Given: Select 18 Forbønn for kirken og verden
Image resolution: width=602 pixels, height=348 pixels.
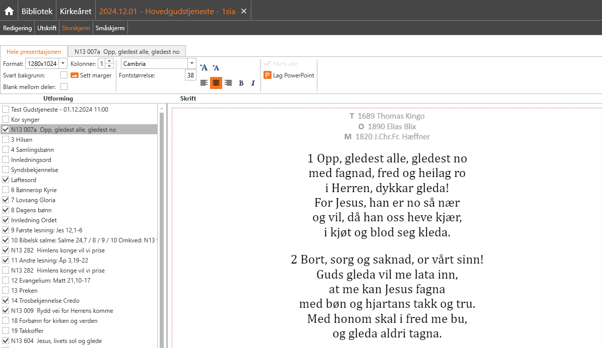Looking at the screenshot, I should click(x=79, y=320).
